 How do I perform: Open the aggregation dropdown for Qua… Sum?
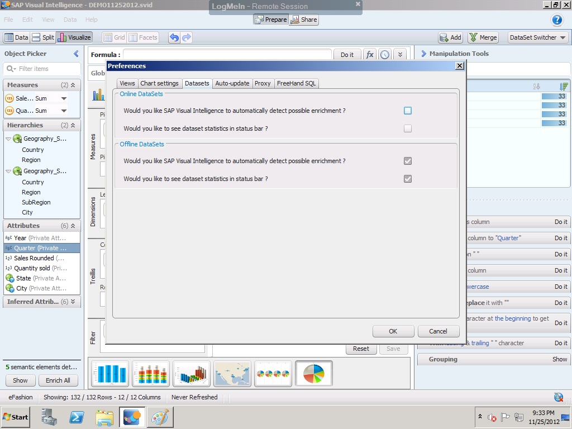click(x=64, y=111)
